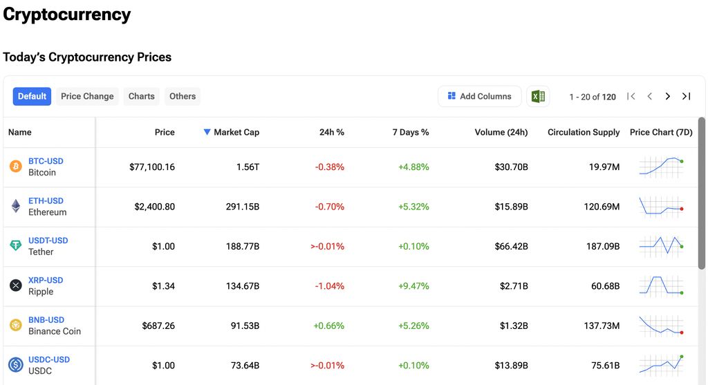708x385 pixels.
Task: Export table with the Excel icon
Action: coord(538,96)
